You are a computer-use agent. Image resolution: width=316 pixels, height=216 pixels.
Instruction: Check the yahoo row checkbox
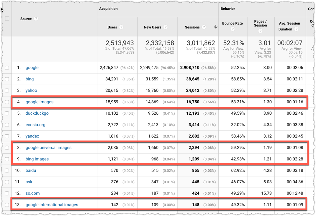[x=7, y=91]
